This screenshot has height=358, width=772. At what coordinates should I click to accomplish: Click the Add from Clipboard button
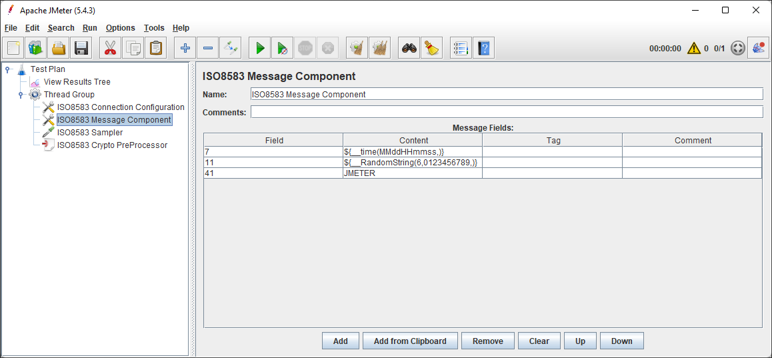pos(410,341)
